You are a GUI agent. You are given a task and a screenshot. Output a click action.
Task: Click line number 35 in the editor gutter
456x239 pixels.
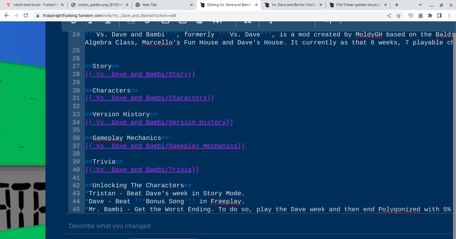coord(76,130)
